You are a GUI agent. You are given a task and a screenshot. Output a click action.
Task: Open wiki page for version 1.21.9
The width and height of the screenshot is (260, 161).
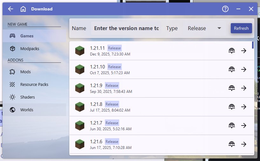[232, 88]
